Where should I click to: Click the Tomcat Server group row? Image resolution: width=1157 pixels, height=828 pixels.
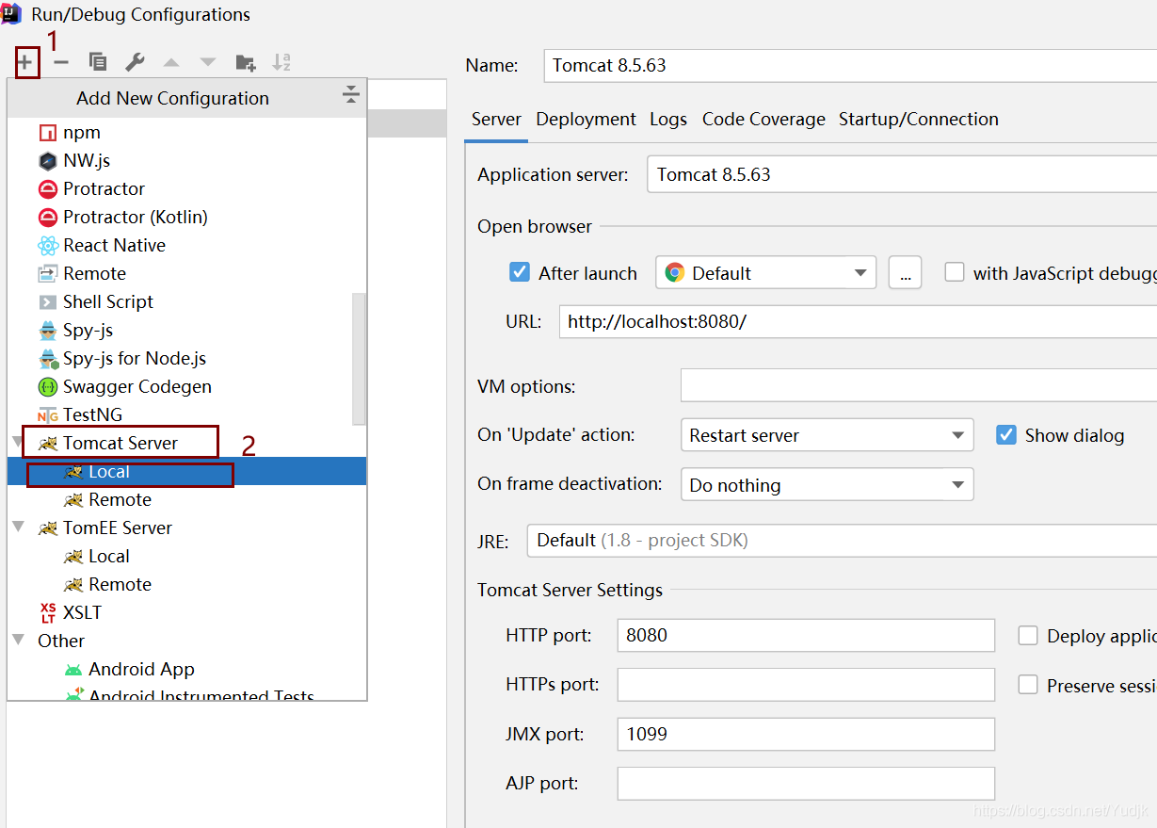tap(187, 444)
